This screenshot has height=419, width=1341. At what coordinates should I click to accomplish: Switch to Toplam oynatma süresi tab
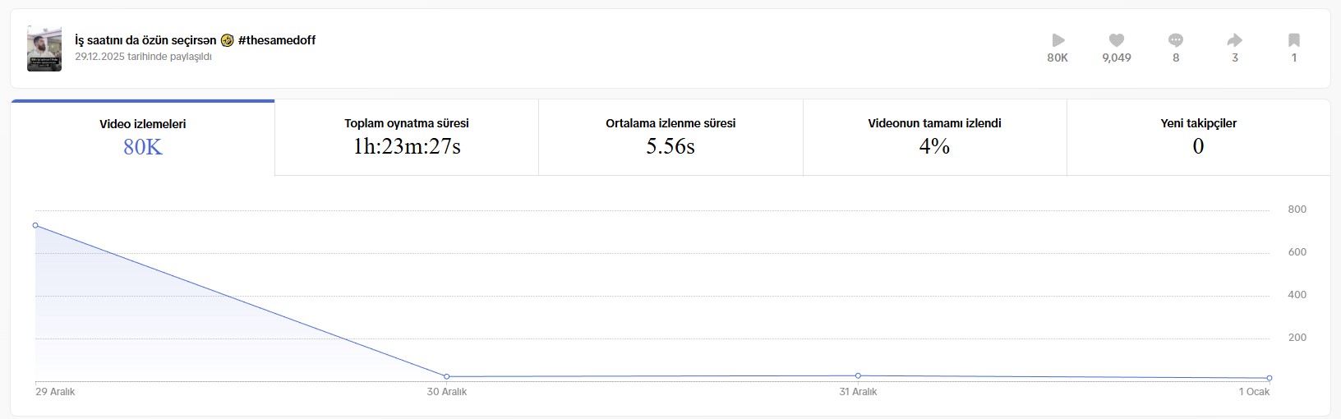coord(407,138)
